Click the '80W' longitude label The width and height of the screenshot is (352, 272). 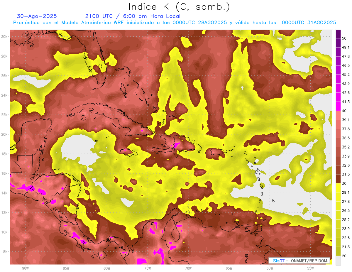click(107, 268)
